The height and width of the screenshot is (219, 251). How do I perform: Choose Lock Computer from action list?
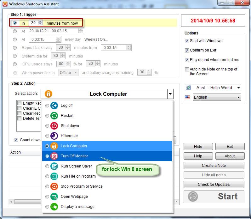74,146
